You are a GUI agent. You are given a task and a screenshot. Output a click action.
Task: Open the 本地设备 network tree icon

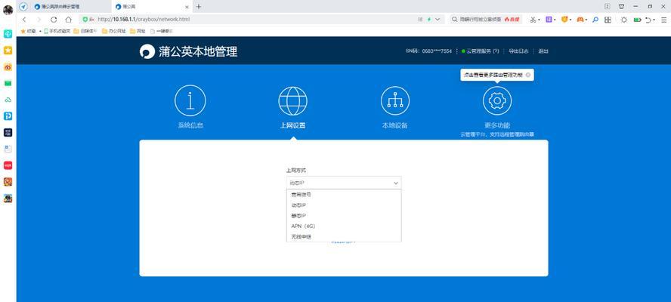[395, 100]
